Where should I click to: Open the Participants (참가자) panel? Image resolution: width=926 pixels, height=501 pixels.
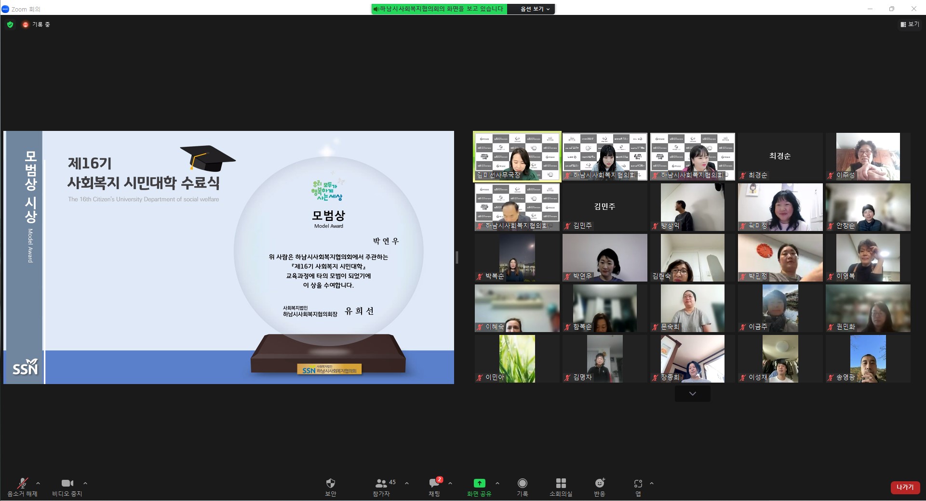tap(381, 483)
